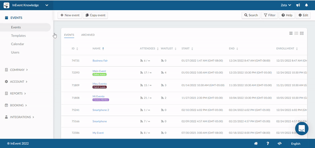
Task: Click the footer question mark icon
Action: click(x=268, y=143)
